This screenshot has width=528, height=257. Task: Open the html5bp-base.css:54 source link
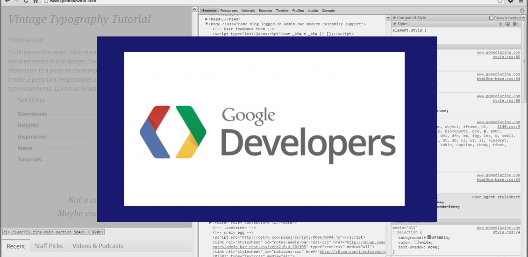(x=499, y=79)
